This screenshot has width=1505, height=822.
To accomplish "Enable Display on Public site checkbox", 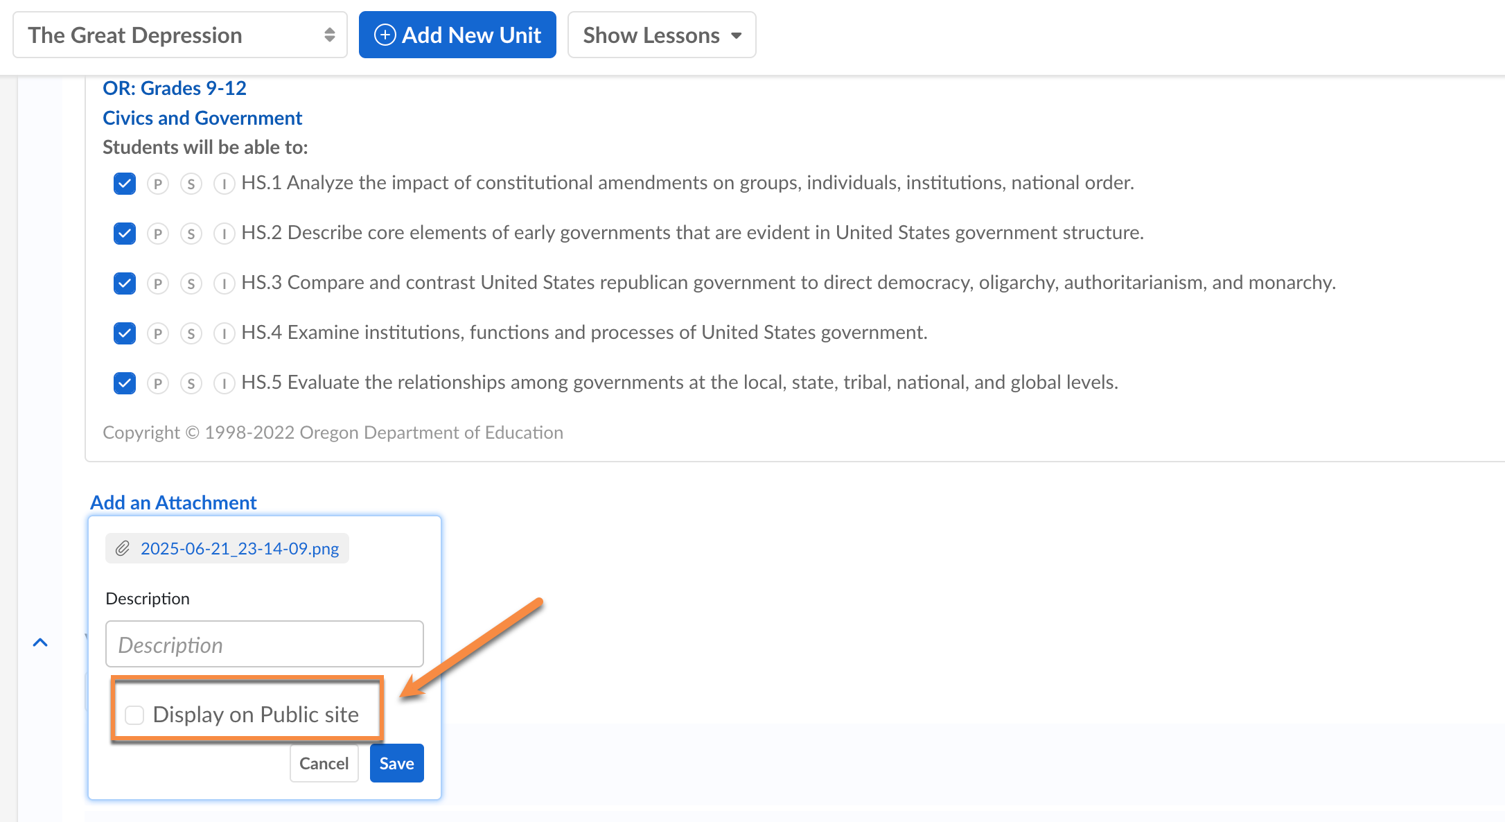I will [x=134, y=715].
